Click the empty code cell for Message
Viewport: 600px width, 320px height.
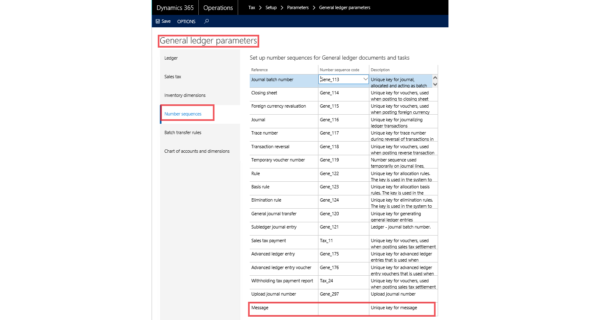pos(344,309)
